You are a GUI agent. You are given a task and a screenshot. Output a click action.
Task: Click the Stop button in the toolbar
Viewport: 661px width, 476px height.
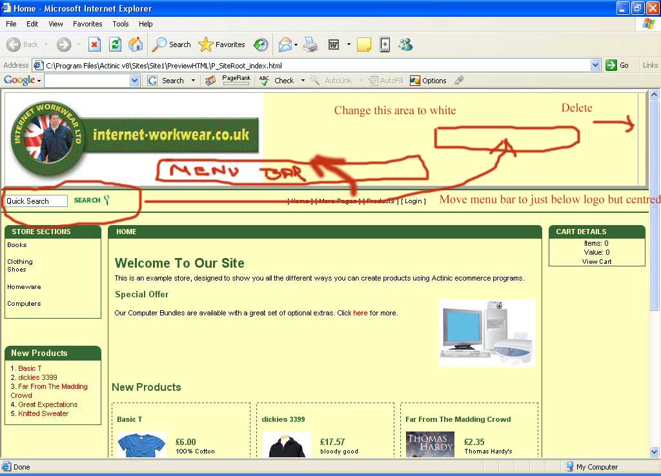[94, 45]
